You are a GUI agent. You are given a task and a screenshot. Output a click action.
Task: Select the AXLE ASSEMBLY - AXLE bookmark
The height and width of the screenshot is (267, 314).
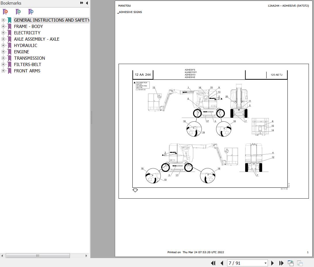37,39
